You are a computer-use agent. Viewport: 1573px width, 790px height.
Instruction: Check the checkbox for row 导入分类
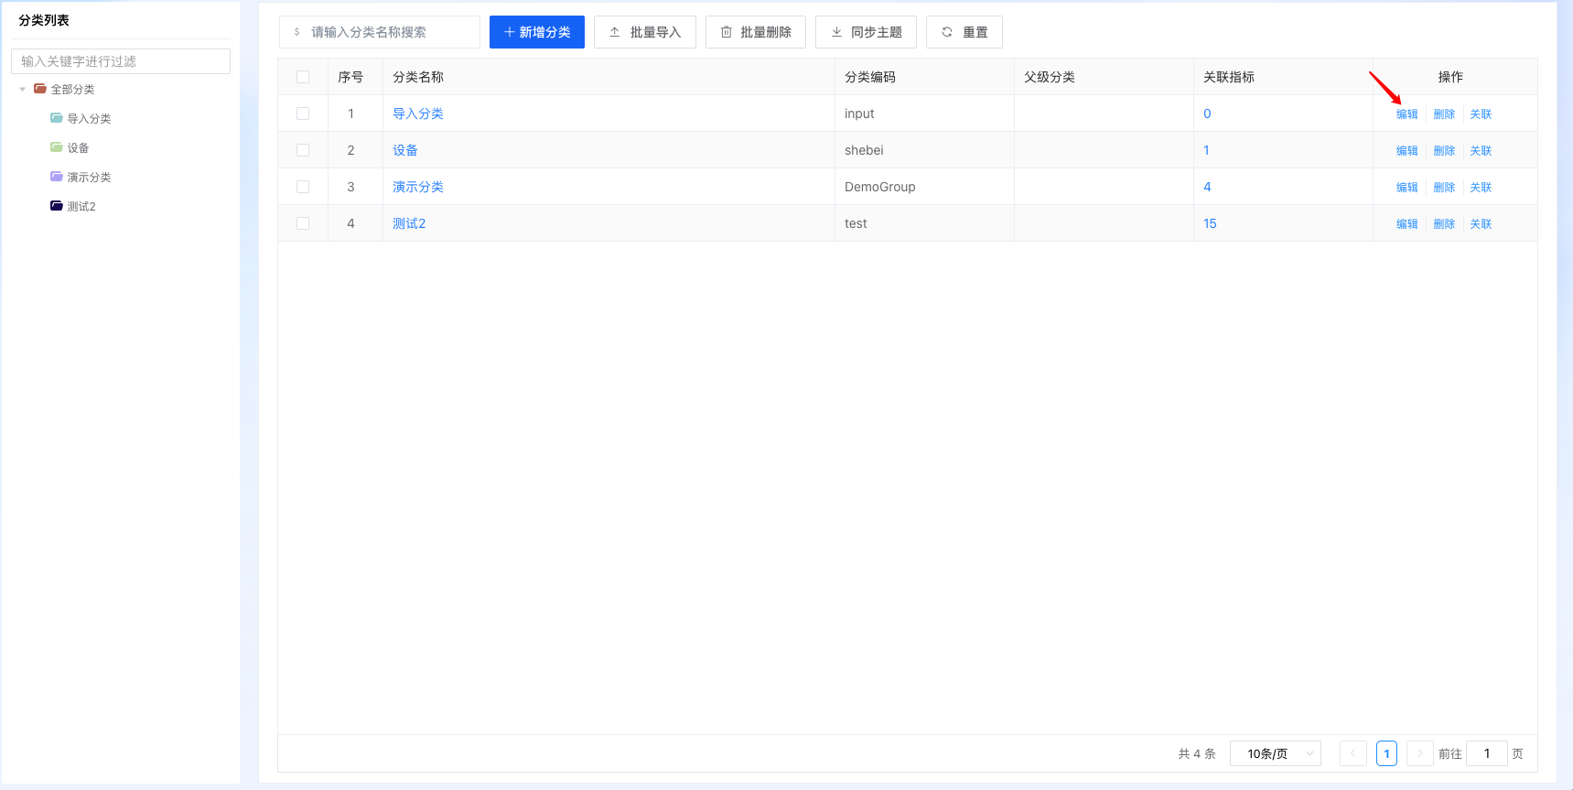[303, 114]
